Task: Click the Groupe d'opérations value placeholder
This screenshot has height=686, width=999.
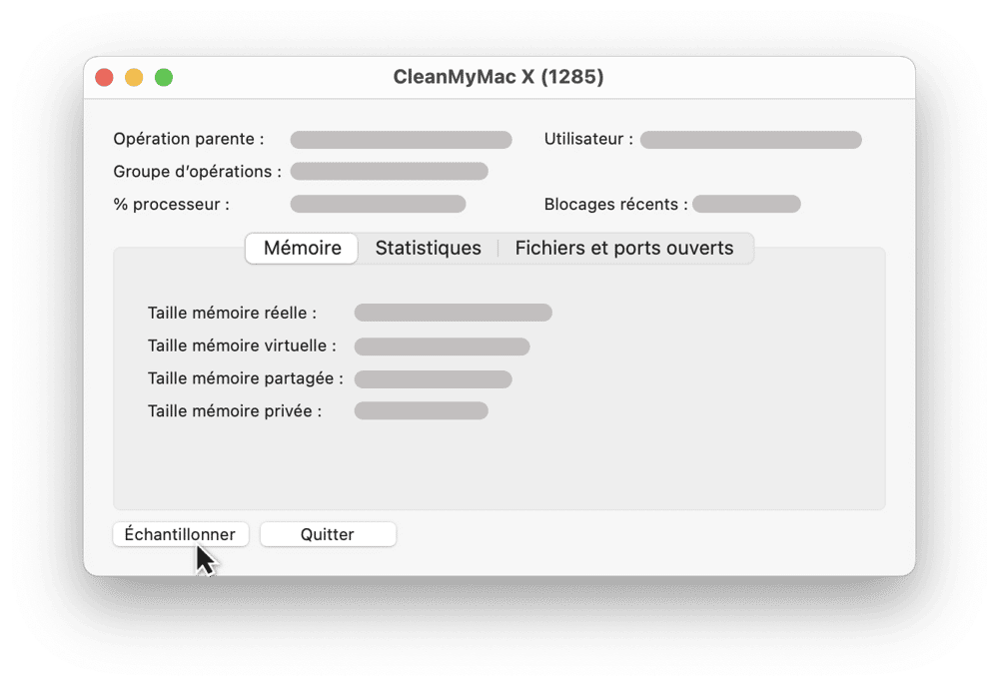Action: [x=390, y=172]
